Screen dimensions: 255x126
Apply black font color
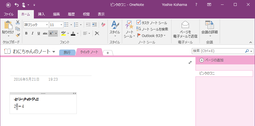73,33
